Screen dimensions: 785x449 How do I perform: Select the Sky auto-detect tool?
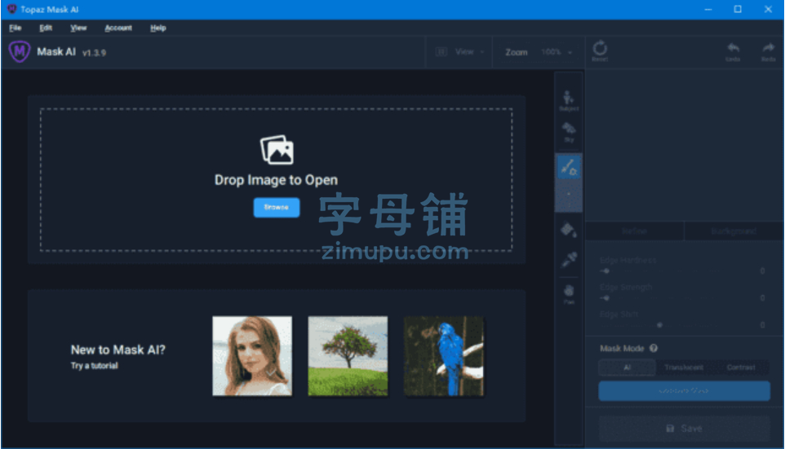[x=568, y=133]
